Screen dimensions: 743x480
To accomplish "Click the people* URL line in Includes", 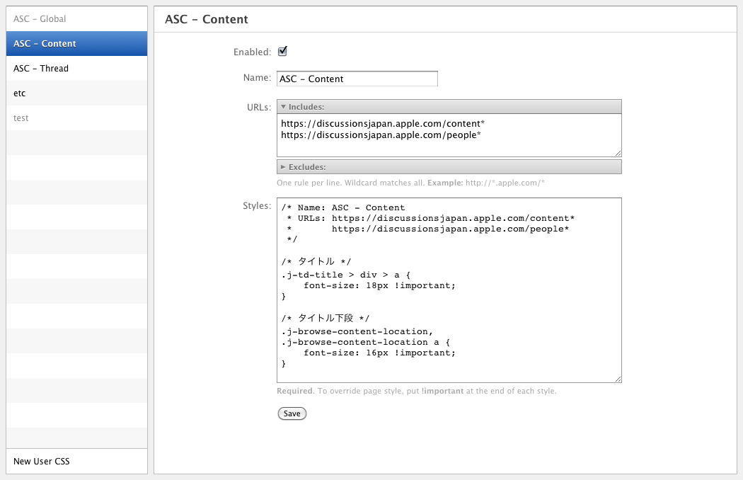I will click(x=381, y=135).
